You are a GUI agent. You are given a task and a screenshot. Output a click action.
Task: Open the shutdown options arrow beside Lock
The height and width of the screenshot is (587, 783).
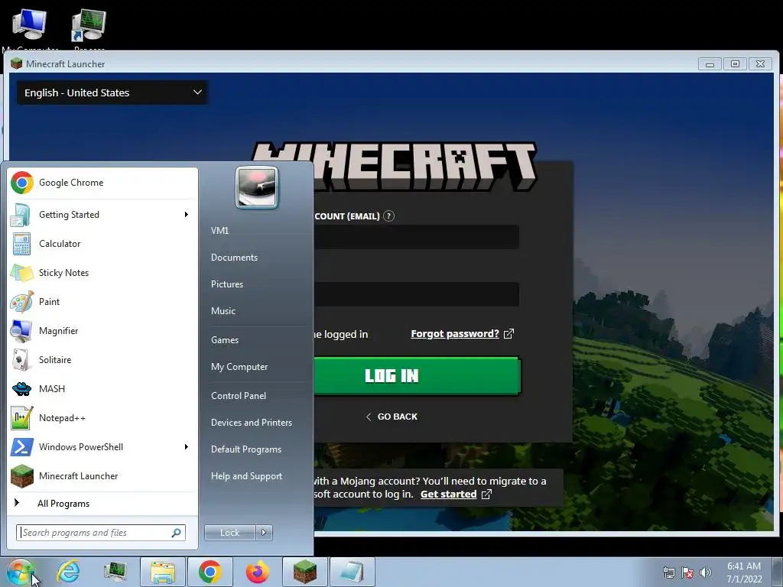click(x=264, y=533)
